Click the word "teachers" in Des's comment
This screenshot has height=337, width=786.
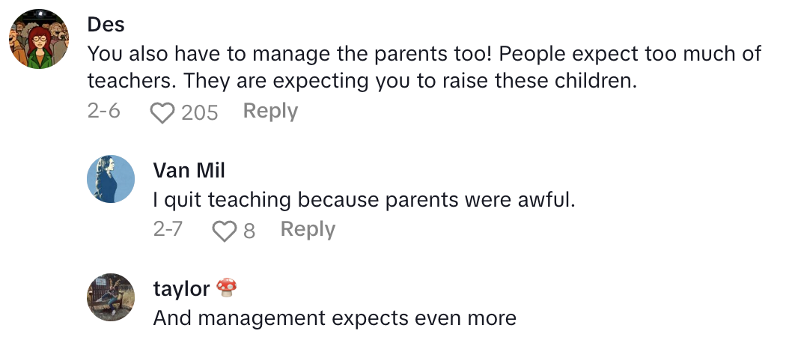131,81
